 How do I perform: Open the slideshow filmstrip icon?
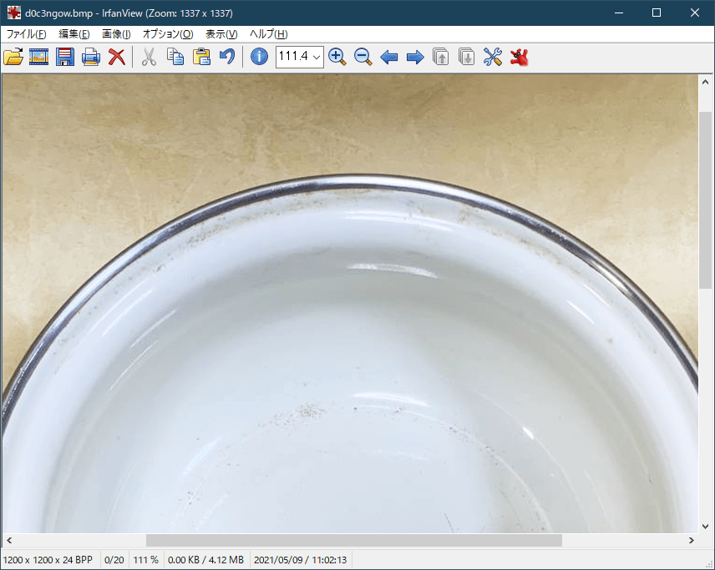click(38, 57)
